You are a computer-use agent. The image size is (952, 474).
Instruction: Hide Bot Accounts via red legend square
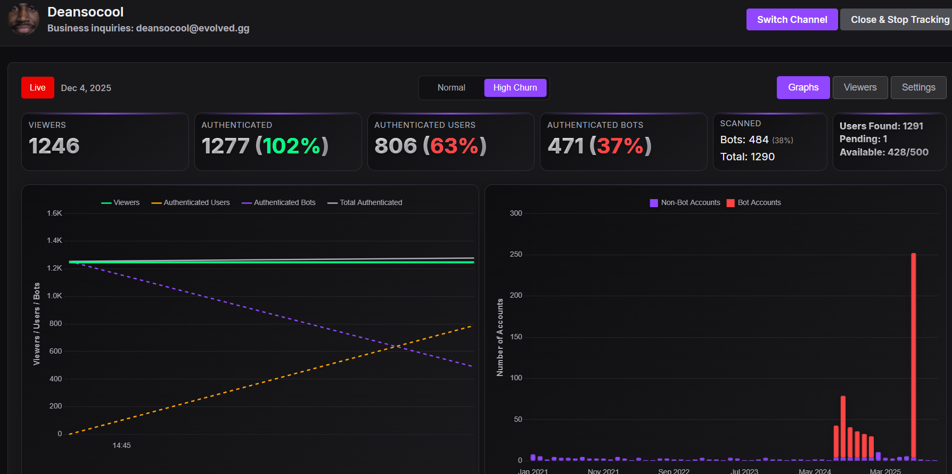[731, 203]
